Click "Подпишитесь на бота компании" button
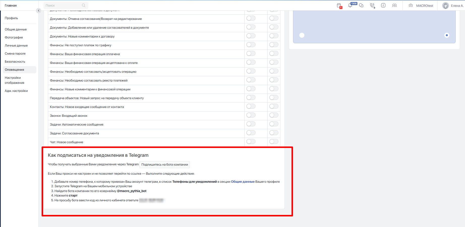This screenshot has height=227, width=465. [165, 165]
